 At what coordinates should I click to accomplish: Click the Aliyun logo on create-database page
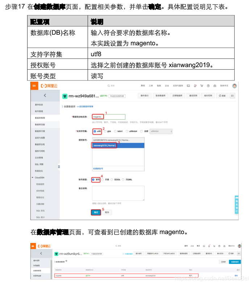coord(49,86)
